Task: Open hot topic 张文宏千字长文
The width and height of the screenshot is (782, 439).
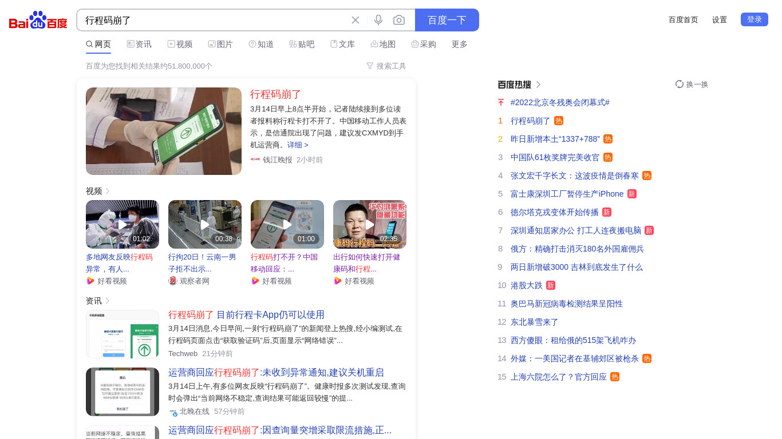Action: click(x=575, y=175)
